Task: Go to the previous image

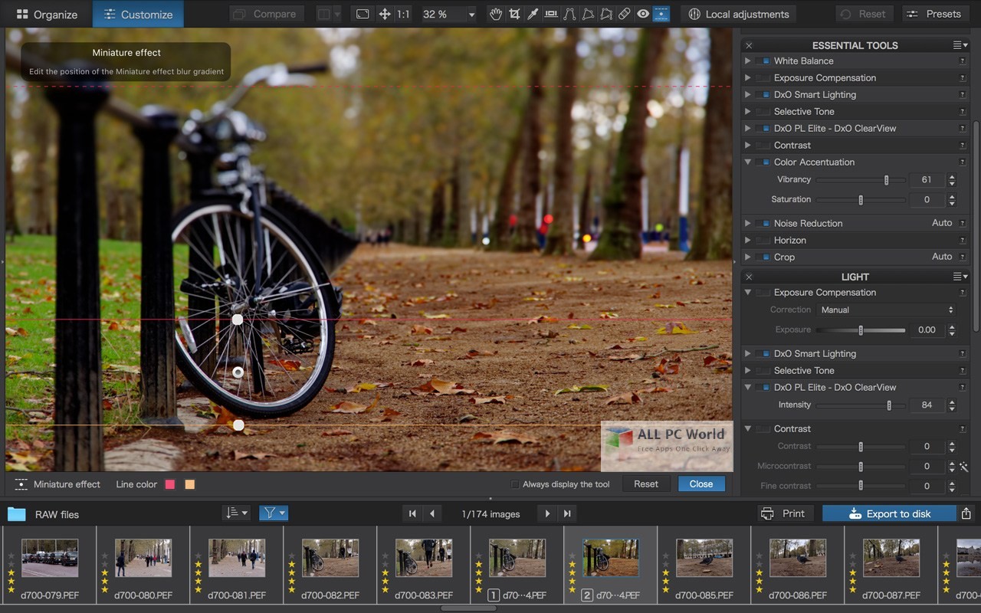Action: click(432, 513)
